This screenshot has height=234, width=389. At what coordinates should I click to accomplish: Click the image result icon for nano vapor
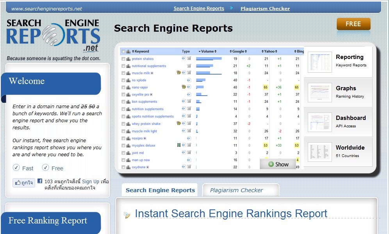tap(184, 87)
